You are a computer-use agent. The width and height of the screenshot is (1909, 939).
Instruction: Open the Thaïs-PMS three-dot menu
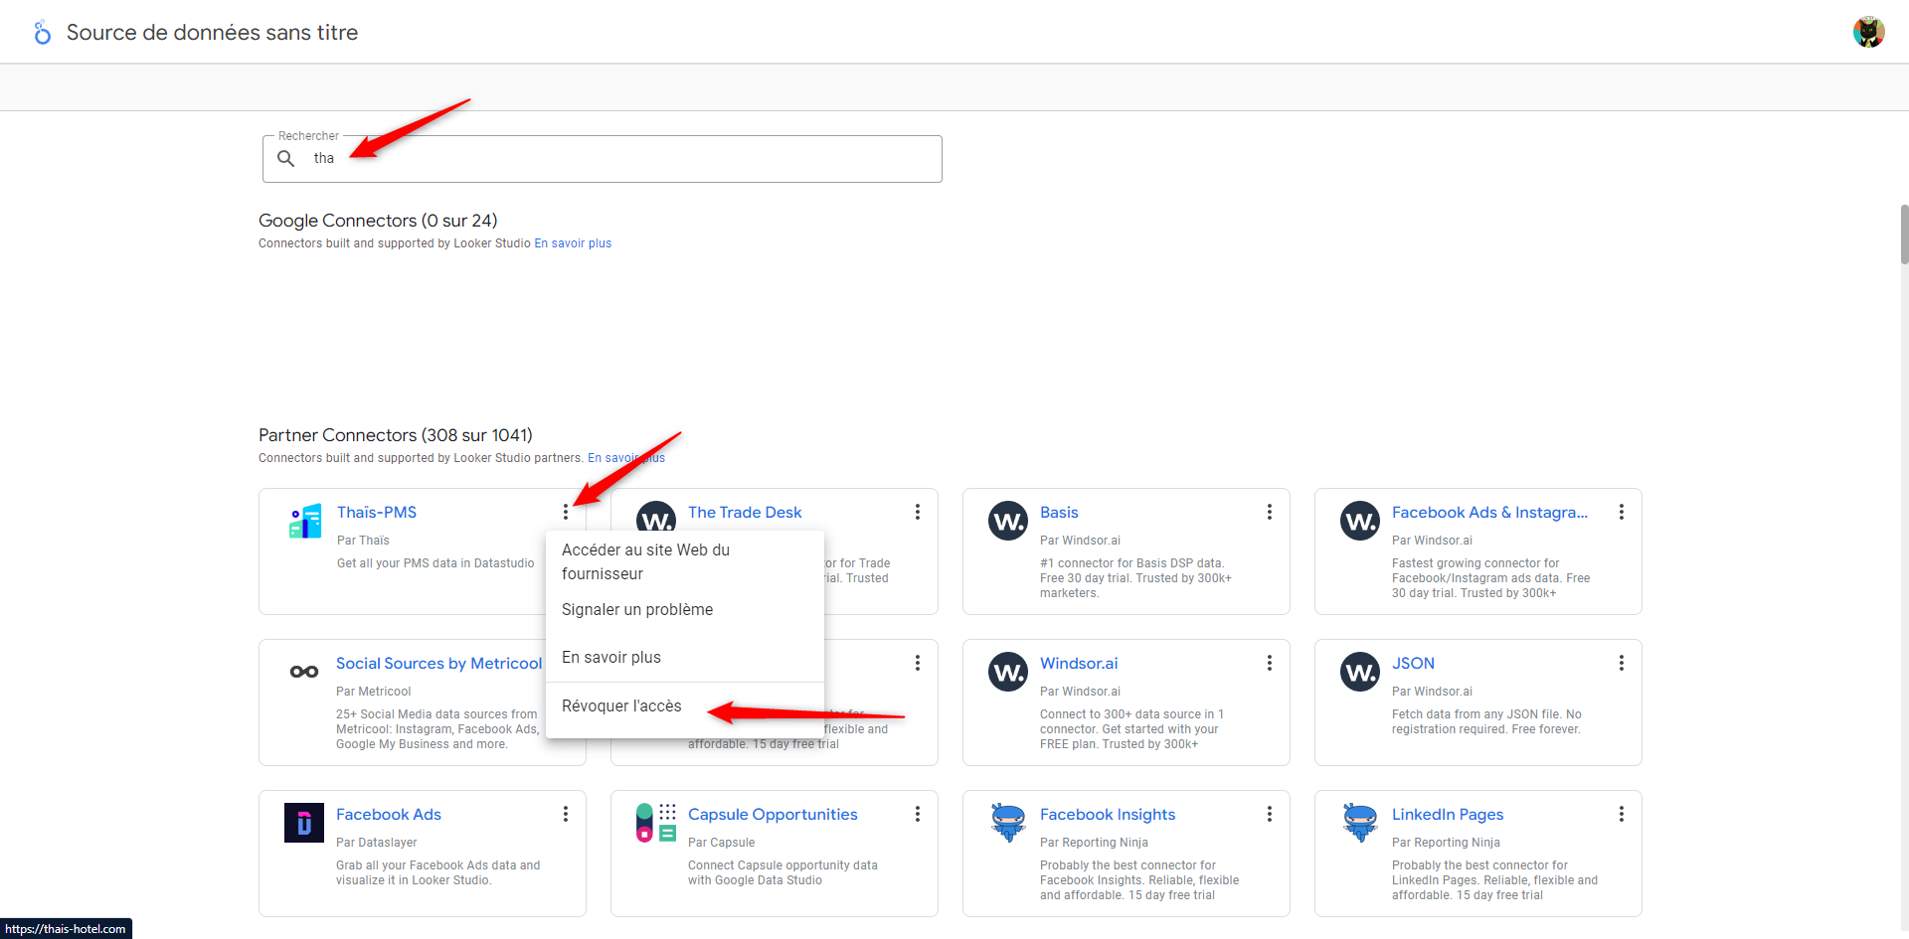(566, 512)
